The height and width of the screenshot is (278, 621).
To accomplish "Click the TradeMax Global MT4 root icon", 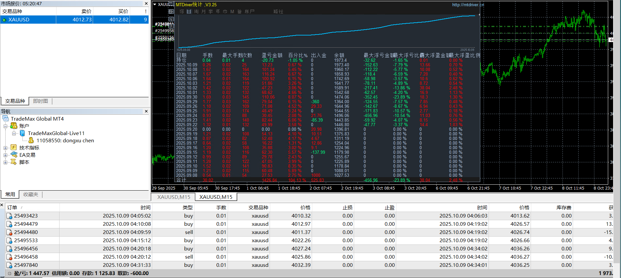I will click(x=5, y=118).
